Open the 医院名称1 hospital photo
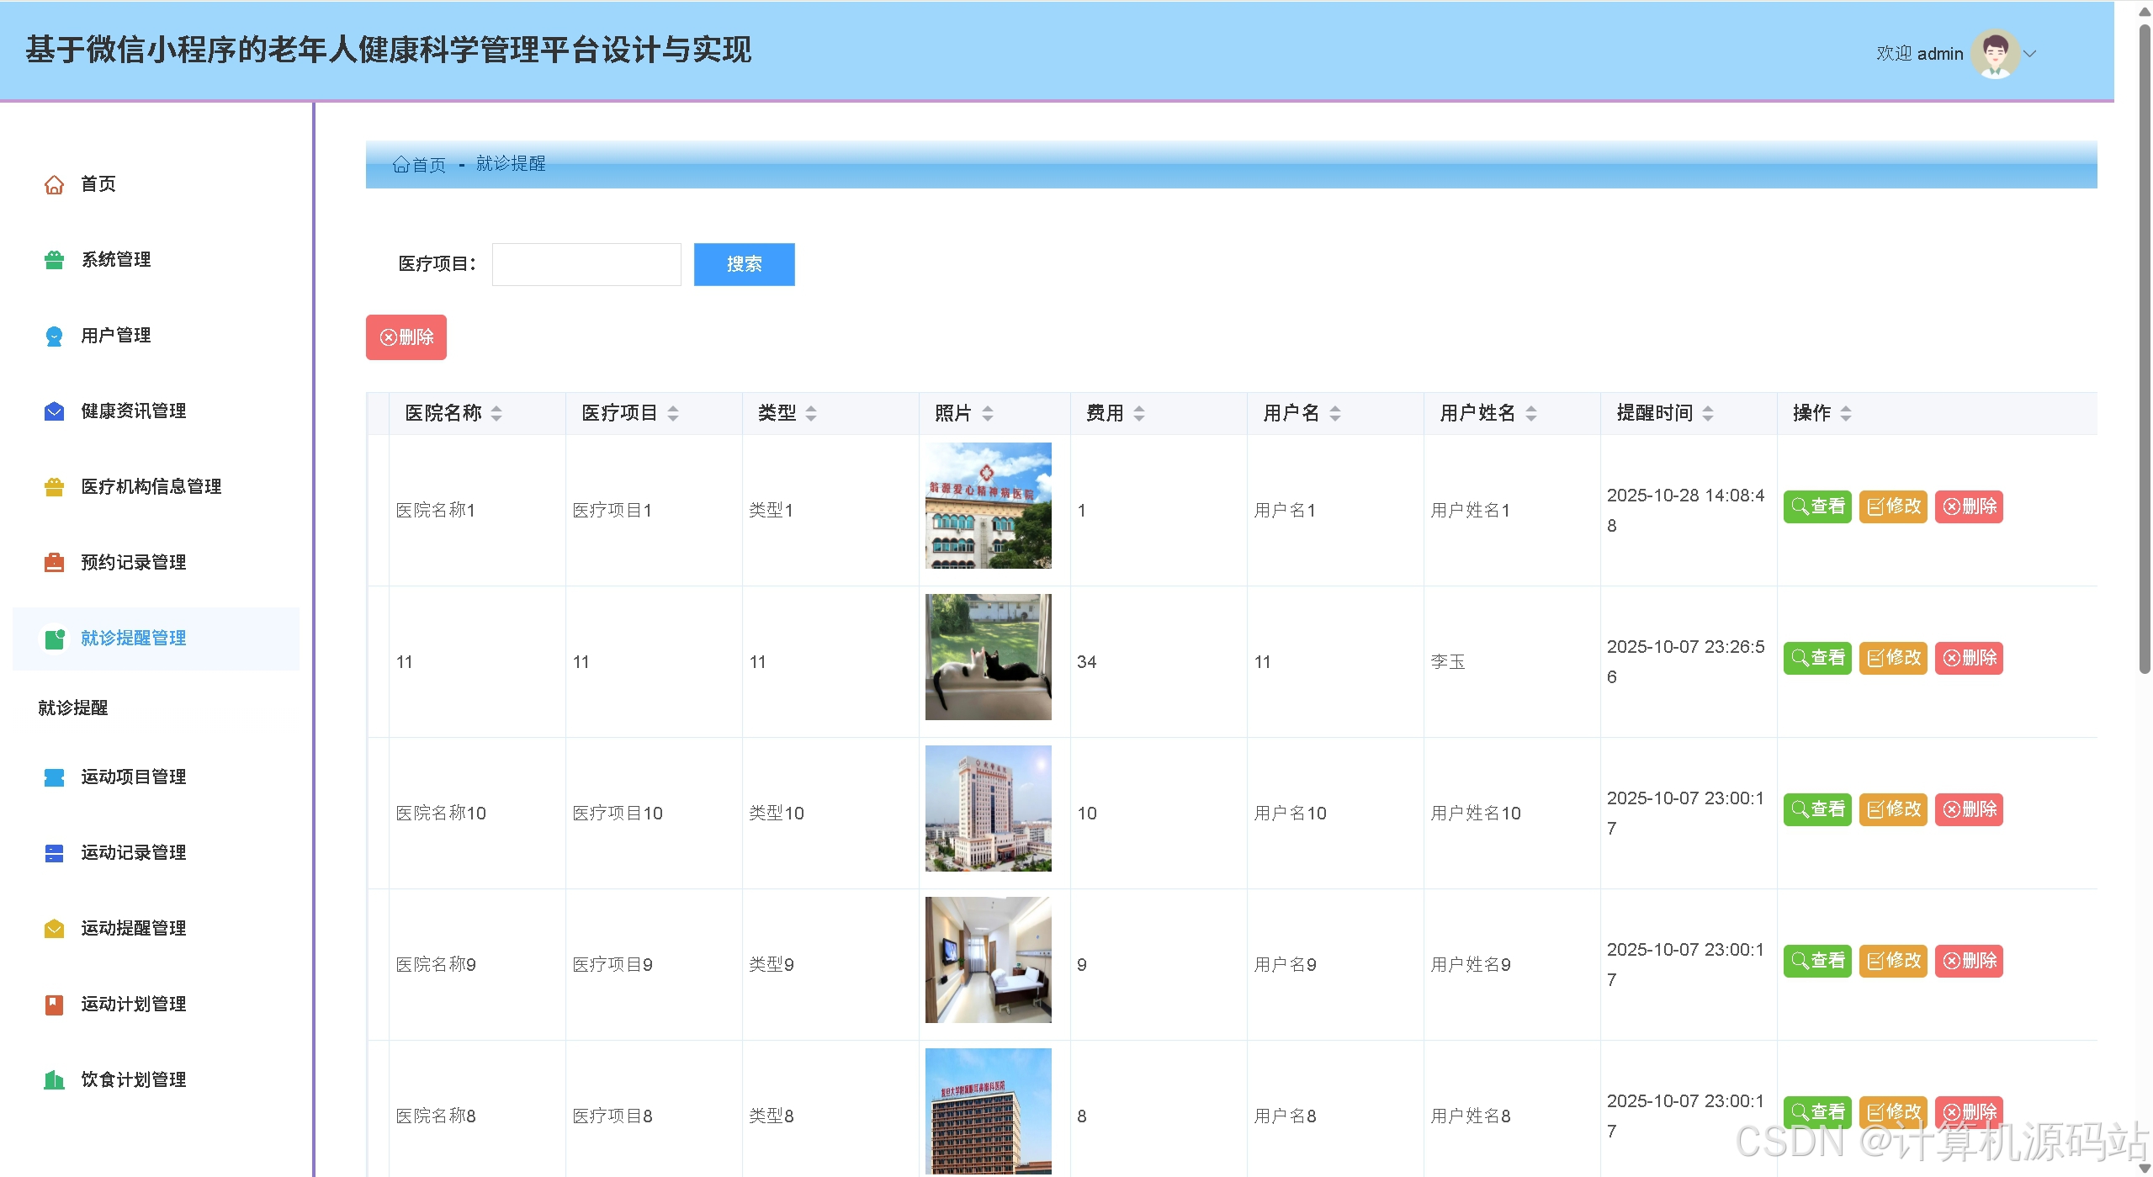The image size is (2153, 1177). 988,506
